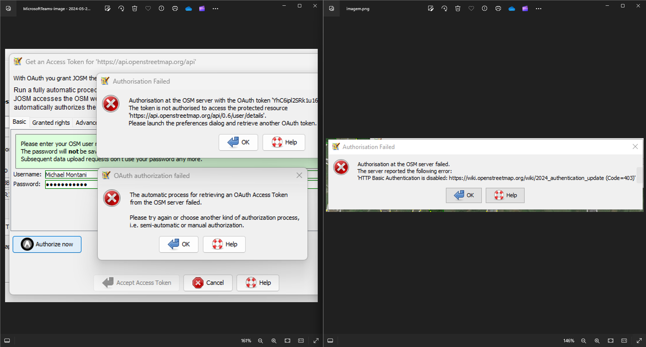Click the Username field with Michael Montani

(71, 175)
